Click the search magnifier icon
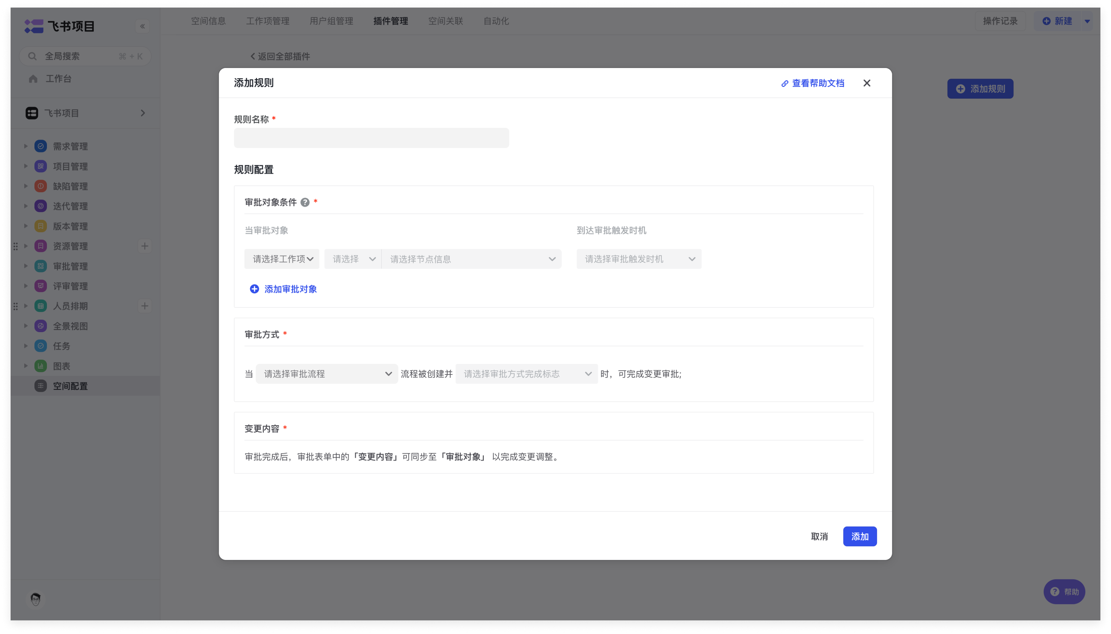Image resolution: width=1111 pixels, height=634 pixels. click(32, 56)
